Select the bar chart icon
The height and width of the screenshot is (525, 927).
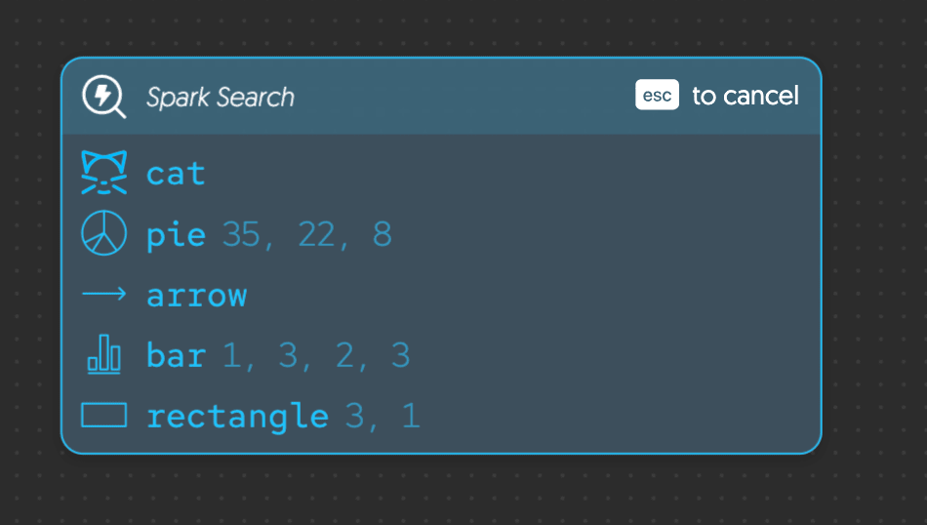click(103, 355)
